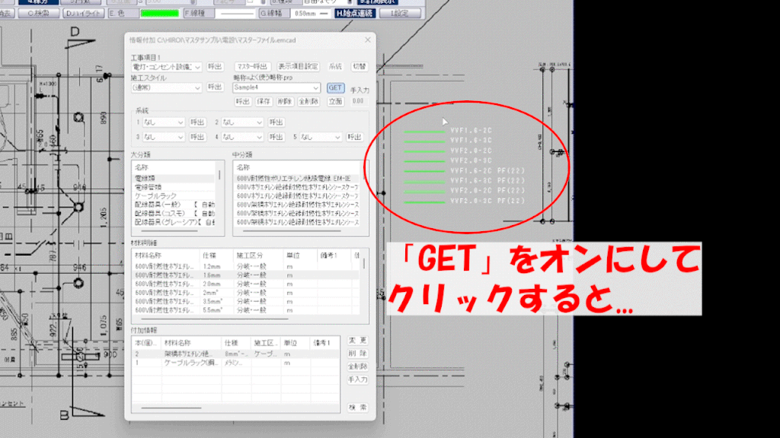Toggle the GET button on
780x438 pixels.
click(x=336, y=88)
